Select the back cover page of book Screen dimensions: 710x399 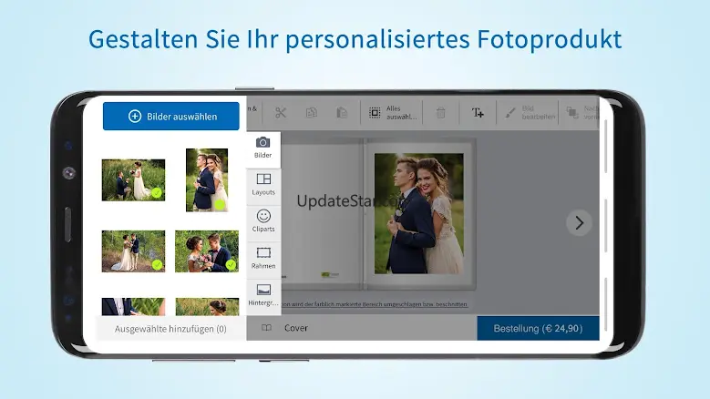coord(322,213)
